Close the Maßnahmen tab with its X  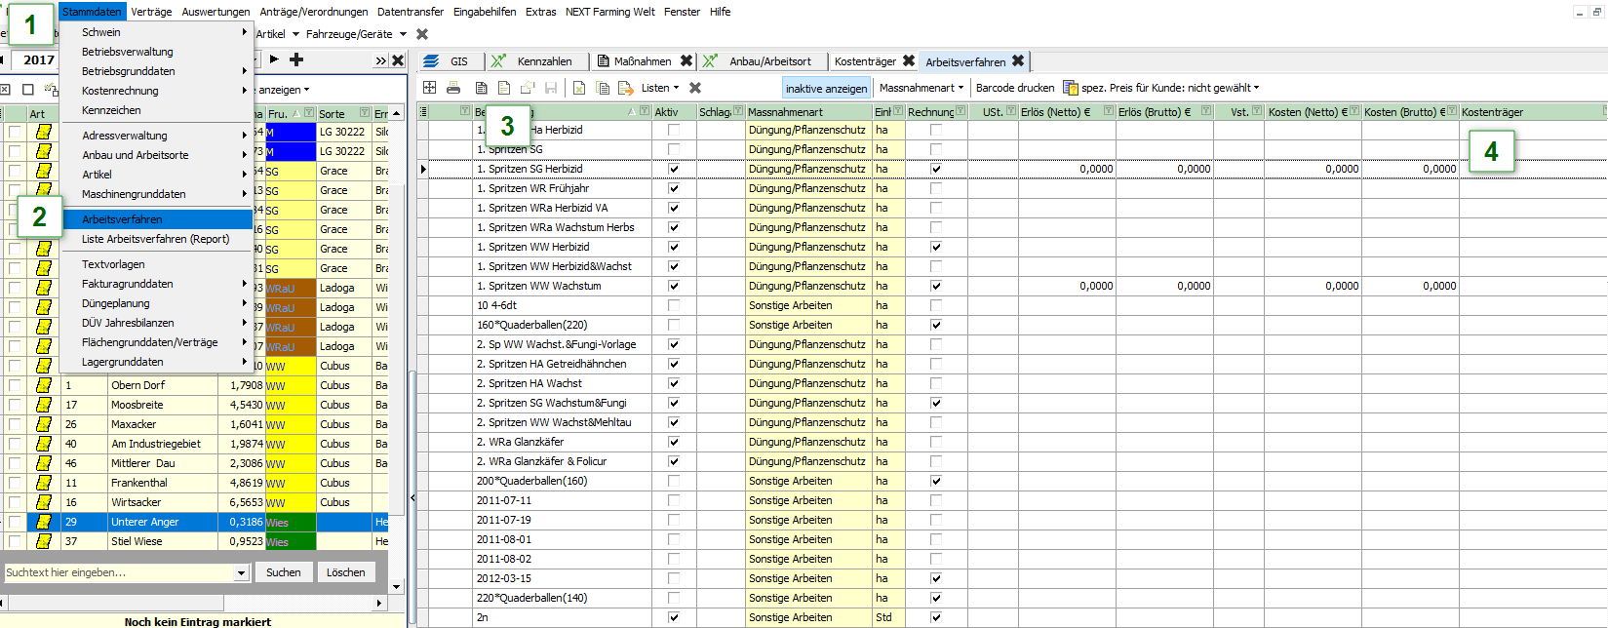(686, 60)
